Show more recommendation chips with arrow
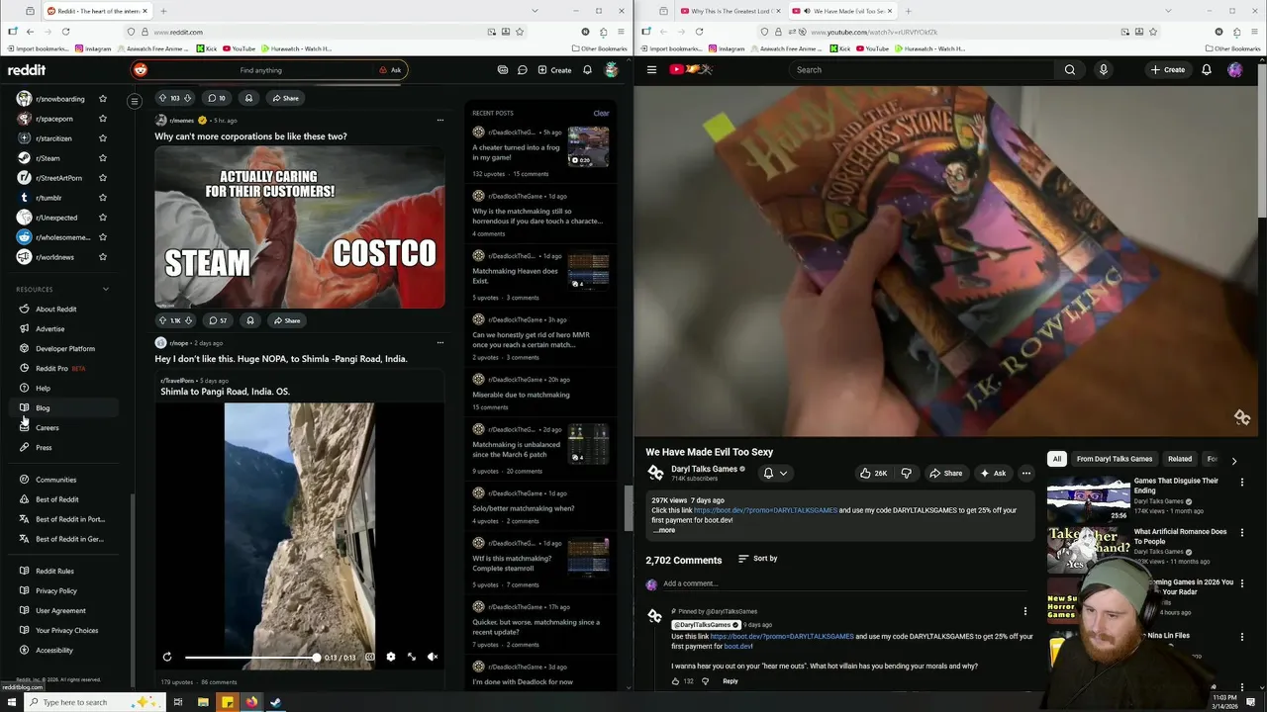Screen dimensions: 1267x712 1233,461
